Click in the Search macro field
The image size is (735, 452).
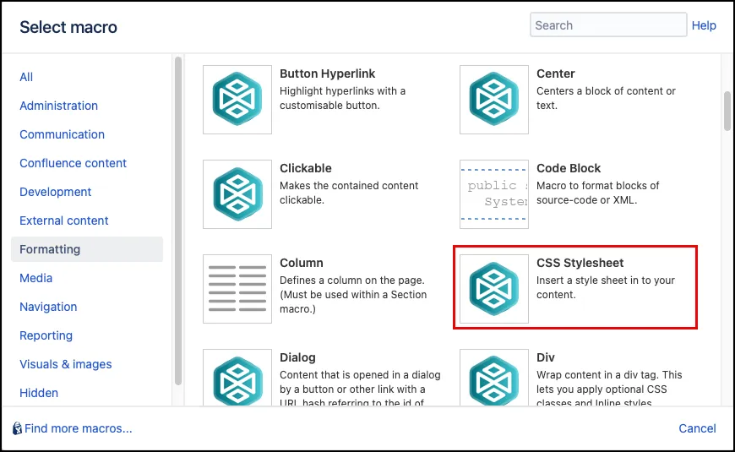(608, 25)
